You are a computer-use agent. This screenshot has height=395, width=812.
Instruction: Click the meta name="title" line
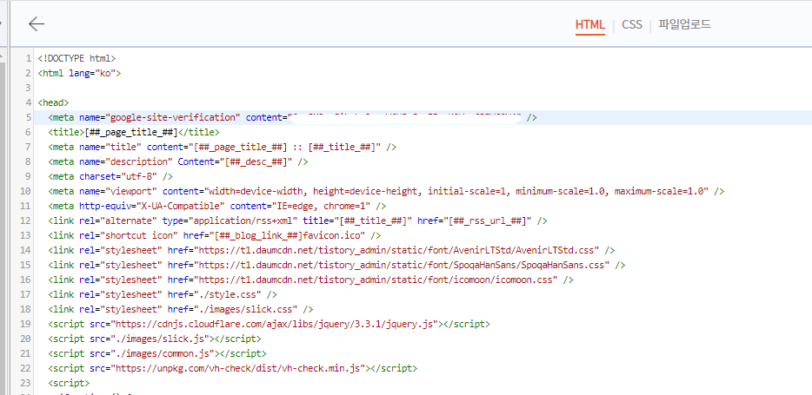pos(223,148)
